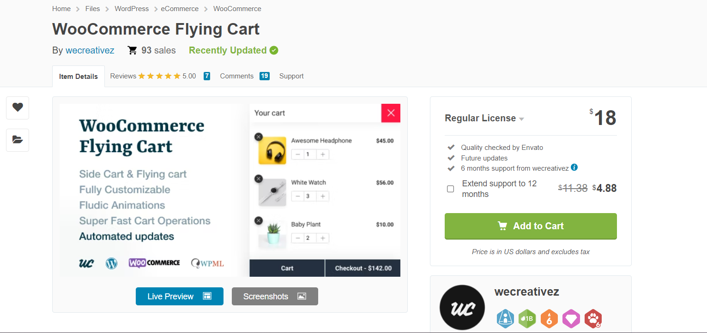Open the wecreativez author name heading
This screenshot has width=707, height=333.
tap(527, 291)
